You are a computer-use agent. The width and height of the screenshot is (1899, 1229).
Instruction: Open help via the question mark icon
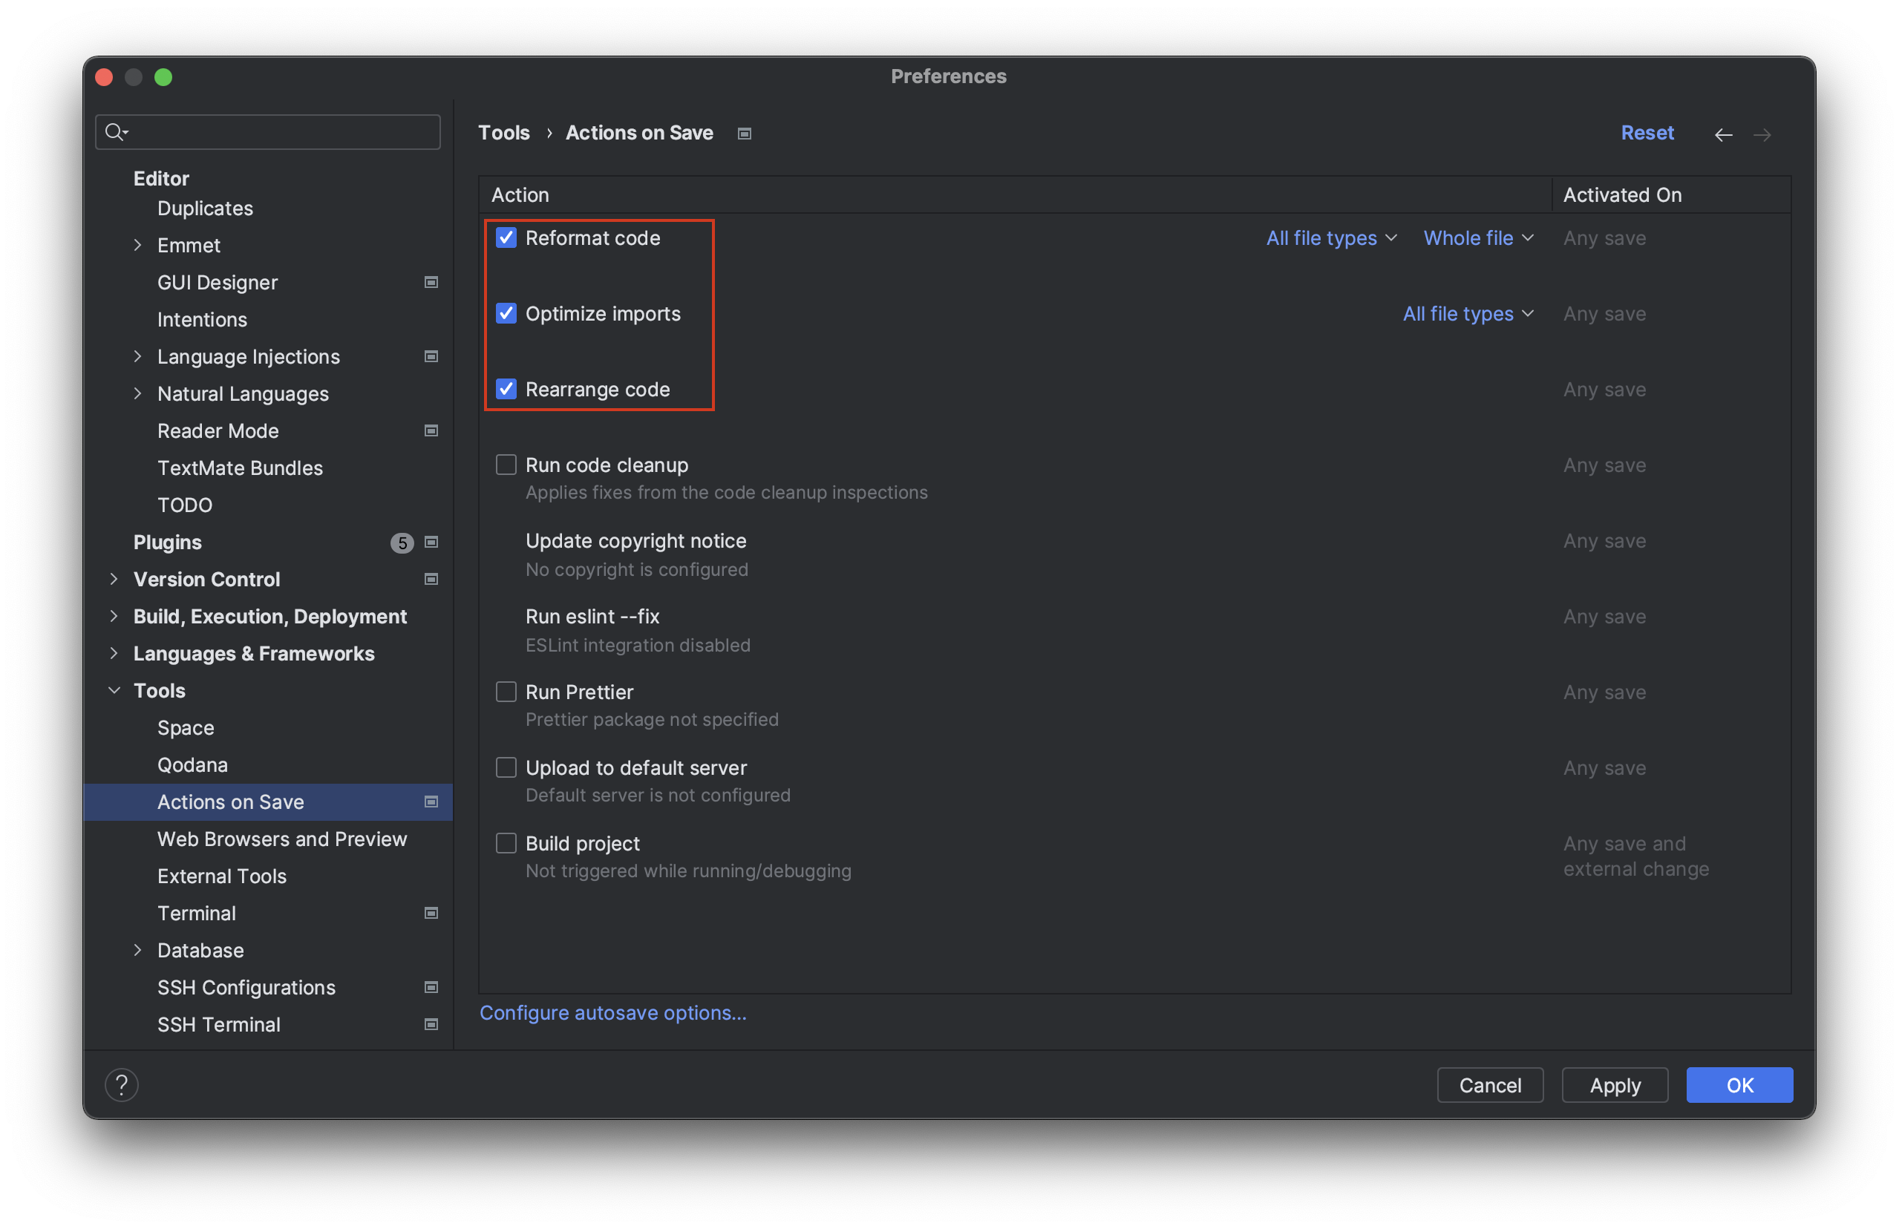coord(121,1084)
